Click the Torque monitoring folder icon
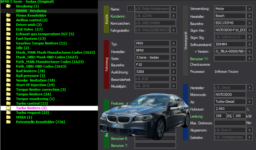Screen dimensions: 256x150 (8, 99)
